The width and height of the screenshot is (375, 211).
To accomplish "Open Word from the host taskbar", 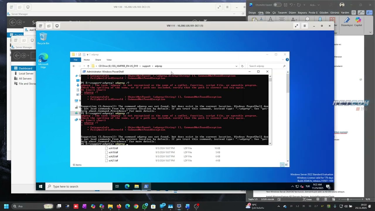I will point(187,206).
